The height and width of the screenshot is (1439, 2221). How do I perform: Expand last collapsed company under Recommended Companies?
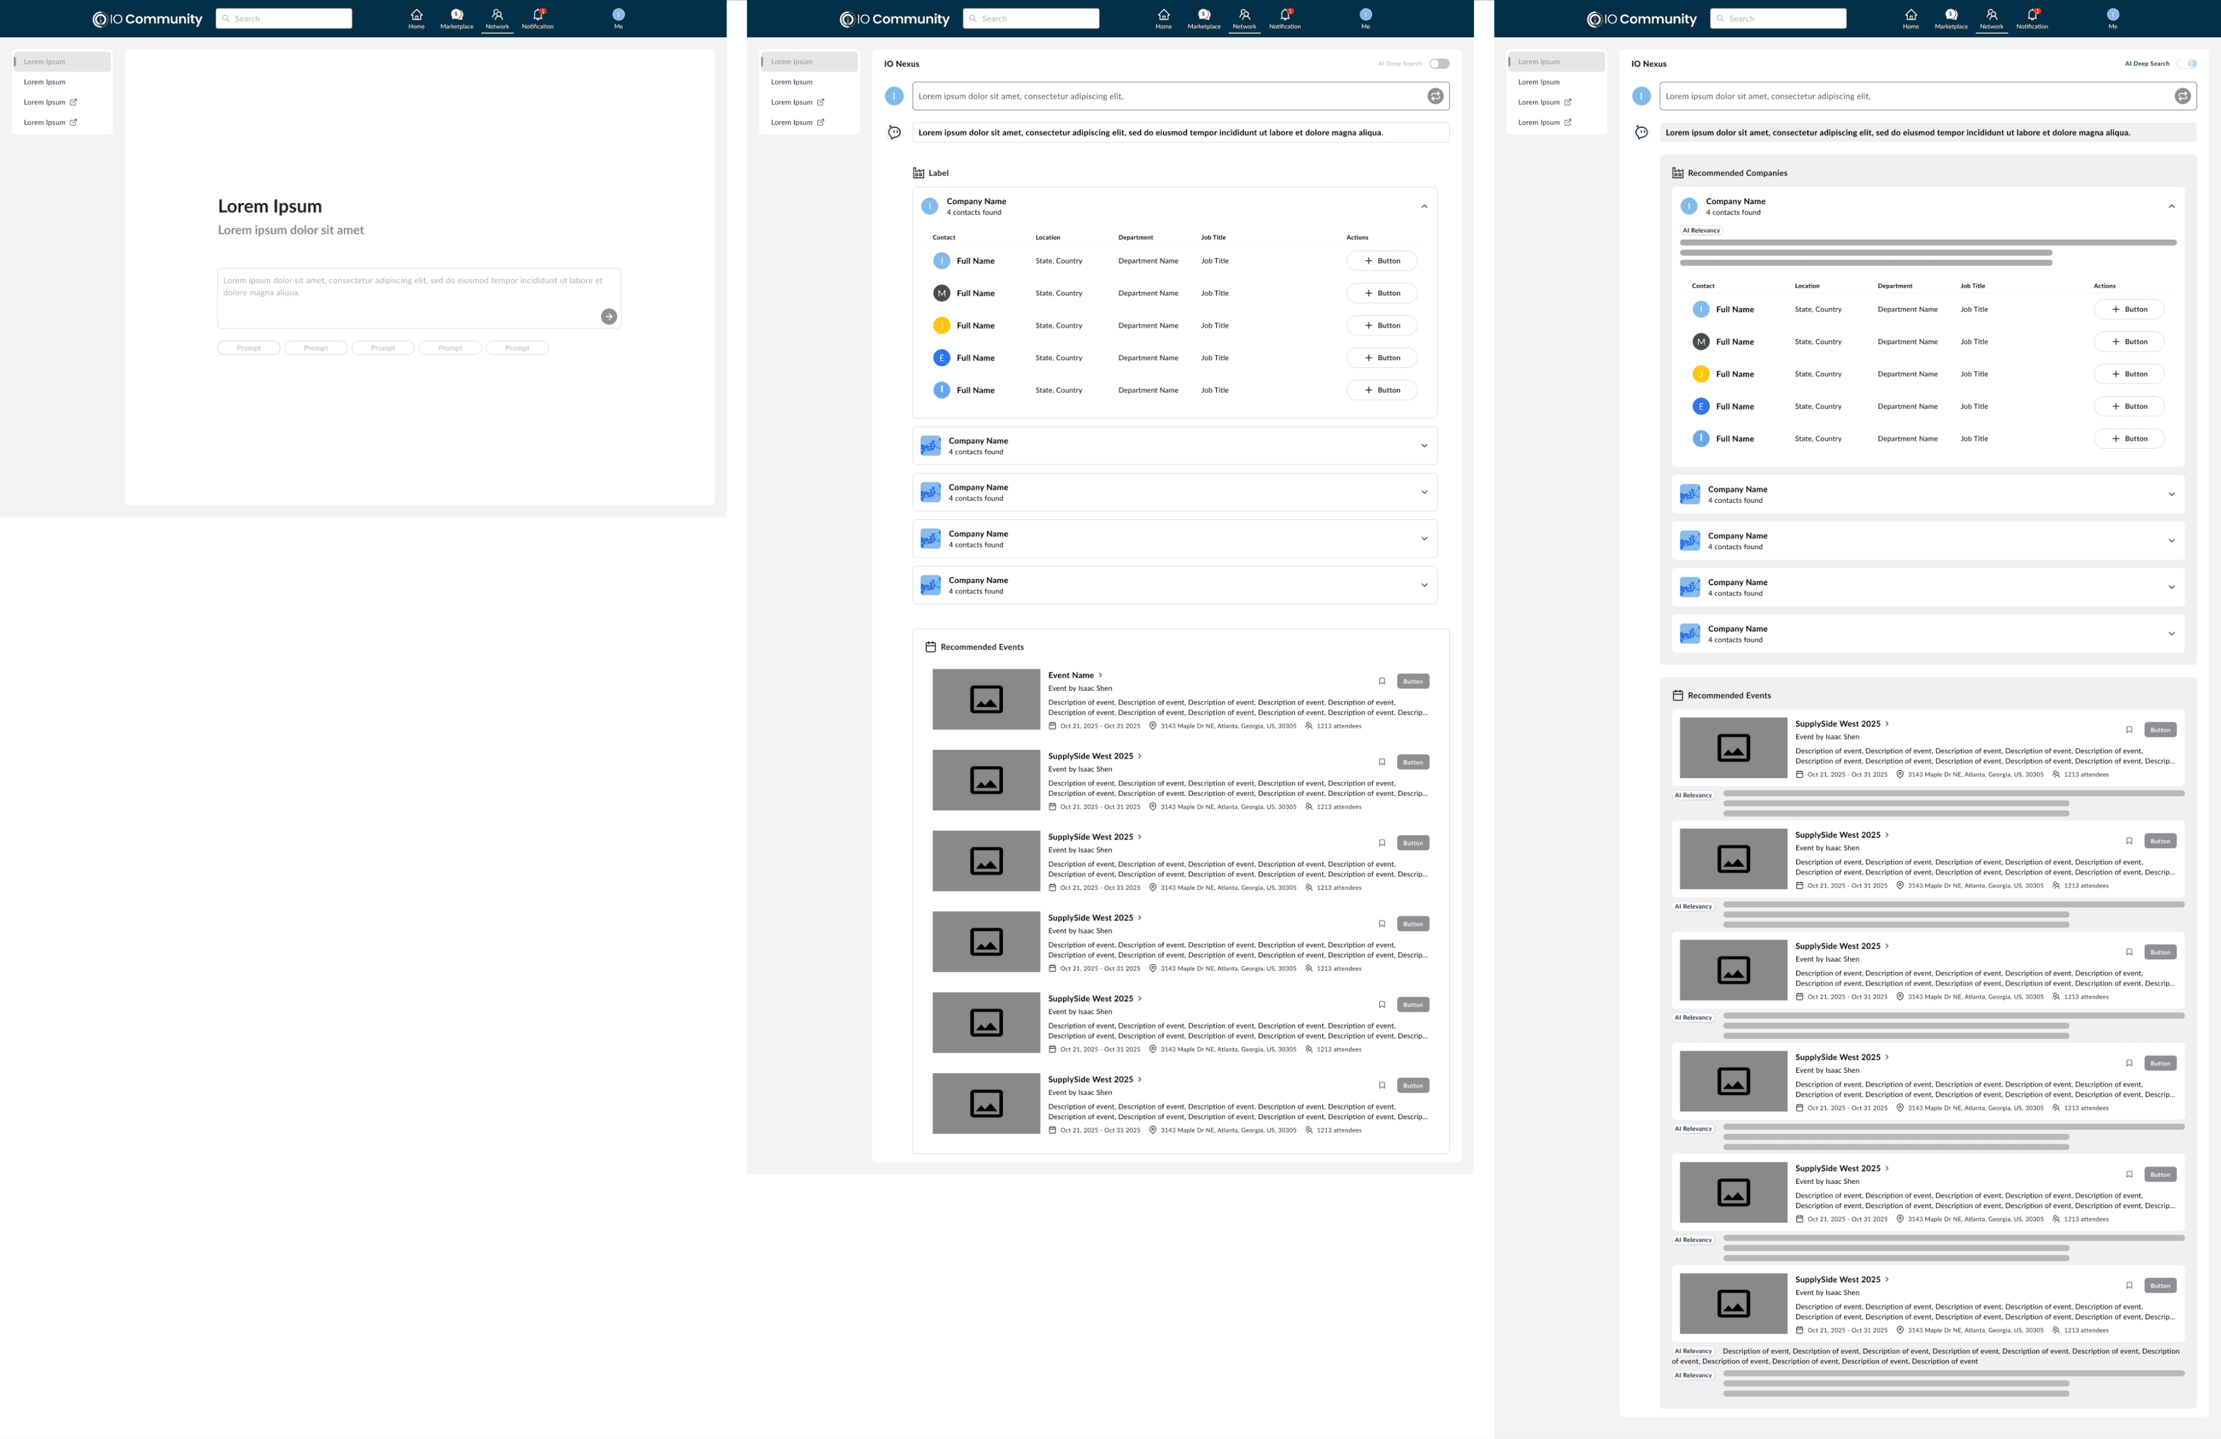pos(2171,634)
